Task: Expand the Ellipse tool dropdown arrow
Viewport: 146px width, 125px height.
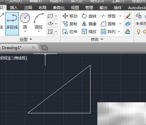Action: click(56, 24)
